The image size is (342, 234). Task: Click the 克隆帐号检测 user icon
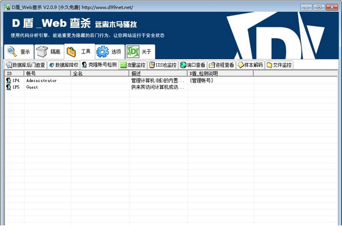[84, 65]
